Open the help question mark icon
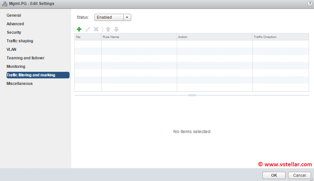 [x=310, y=4]
